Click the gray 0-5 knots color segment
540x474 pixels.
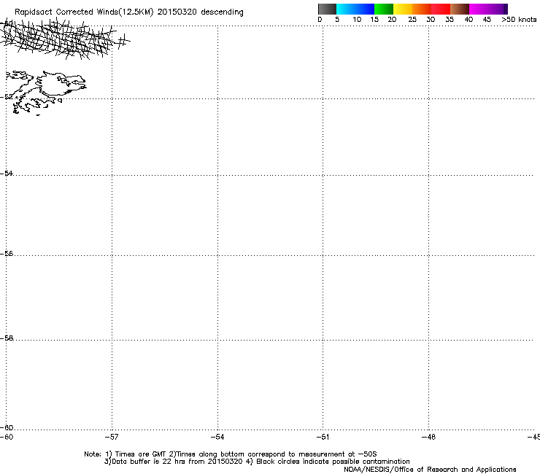pyautogui.click(x=327, y=9)
